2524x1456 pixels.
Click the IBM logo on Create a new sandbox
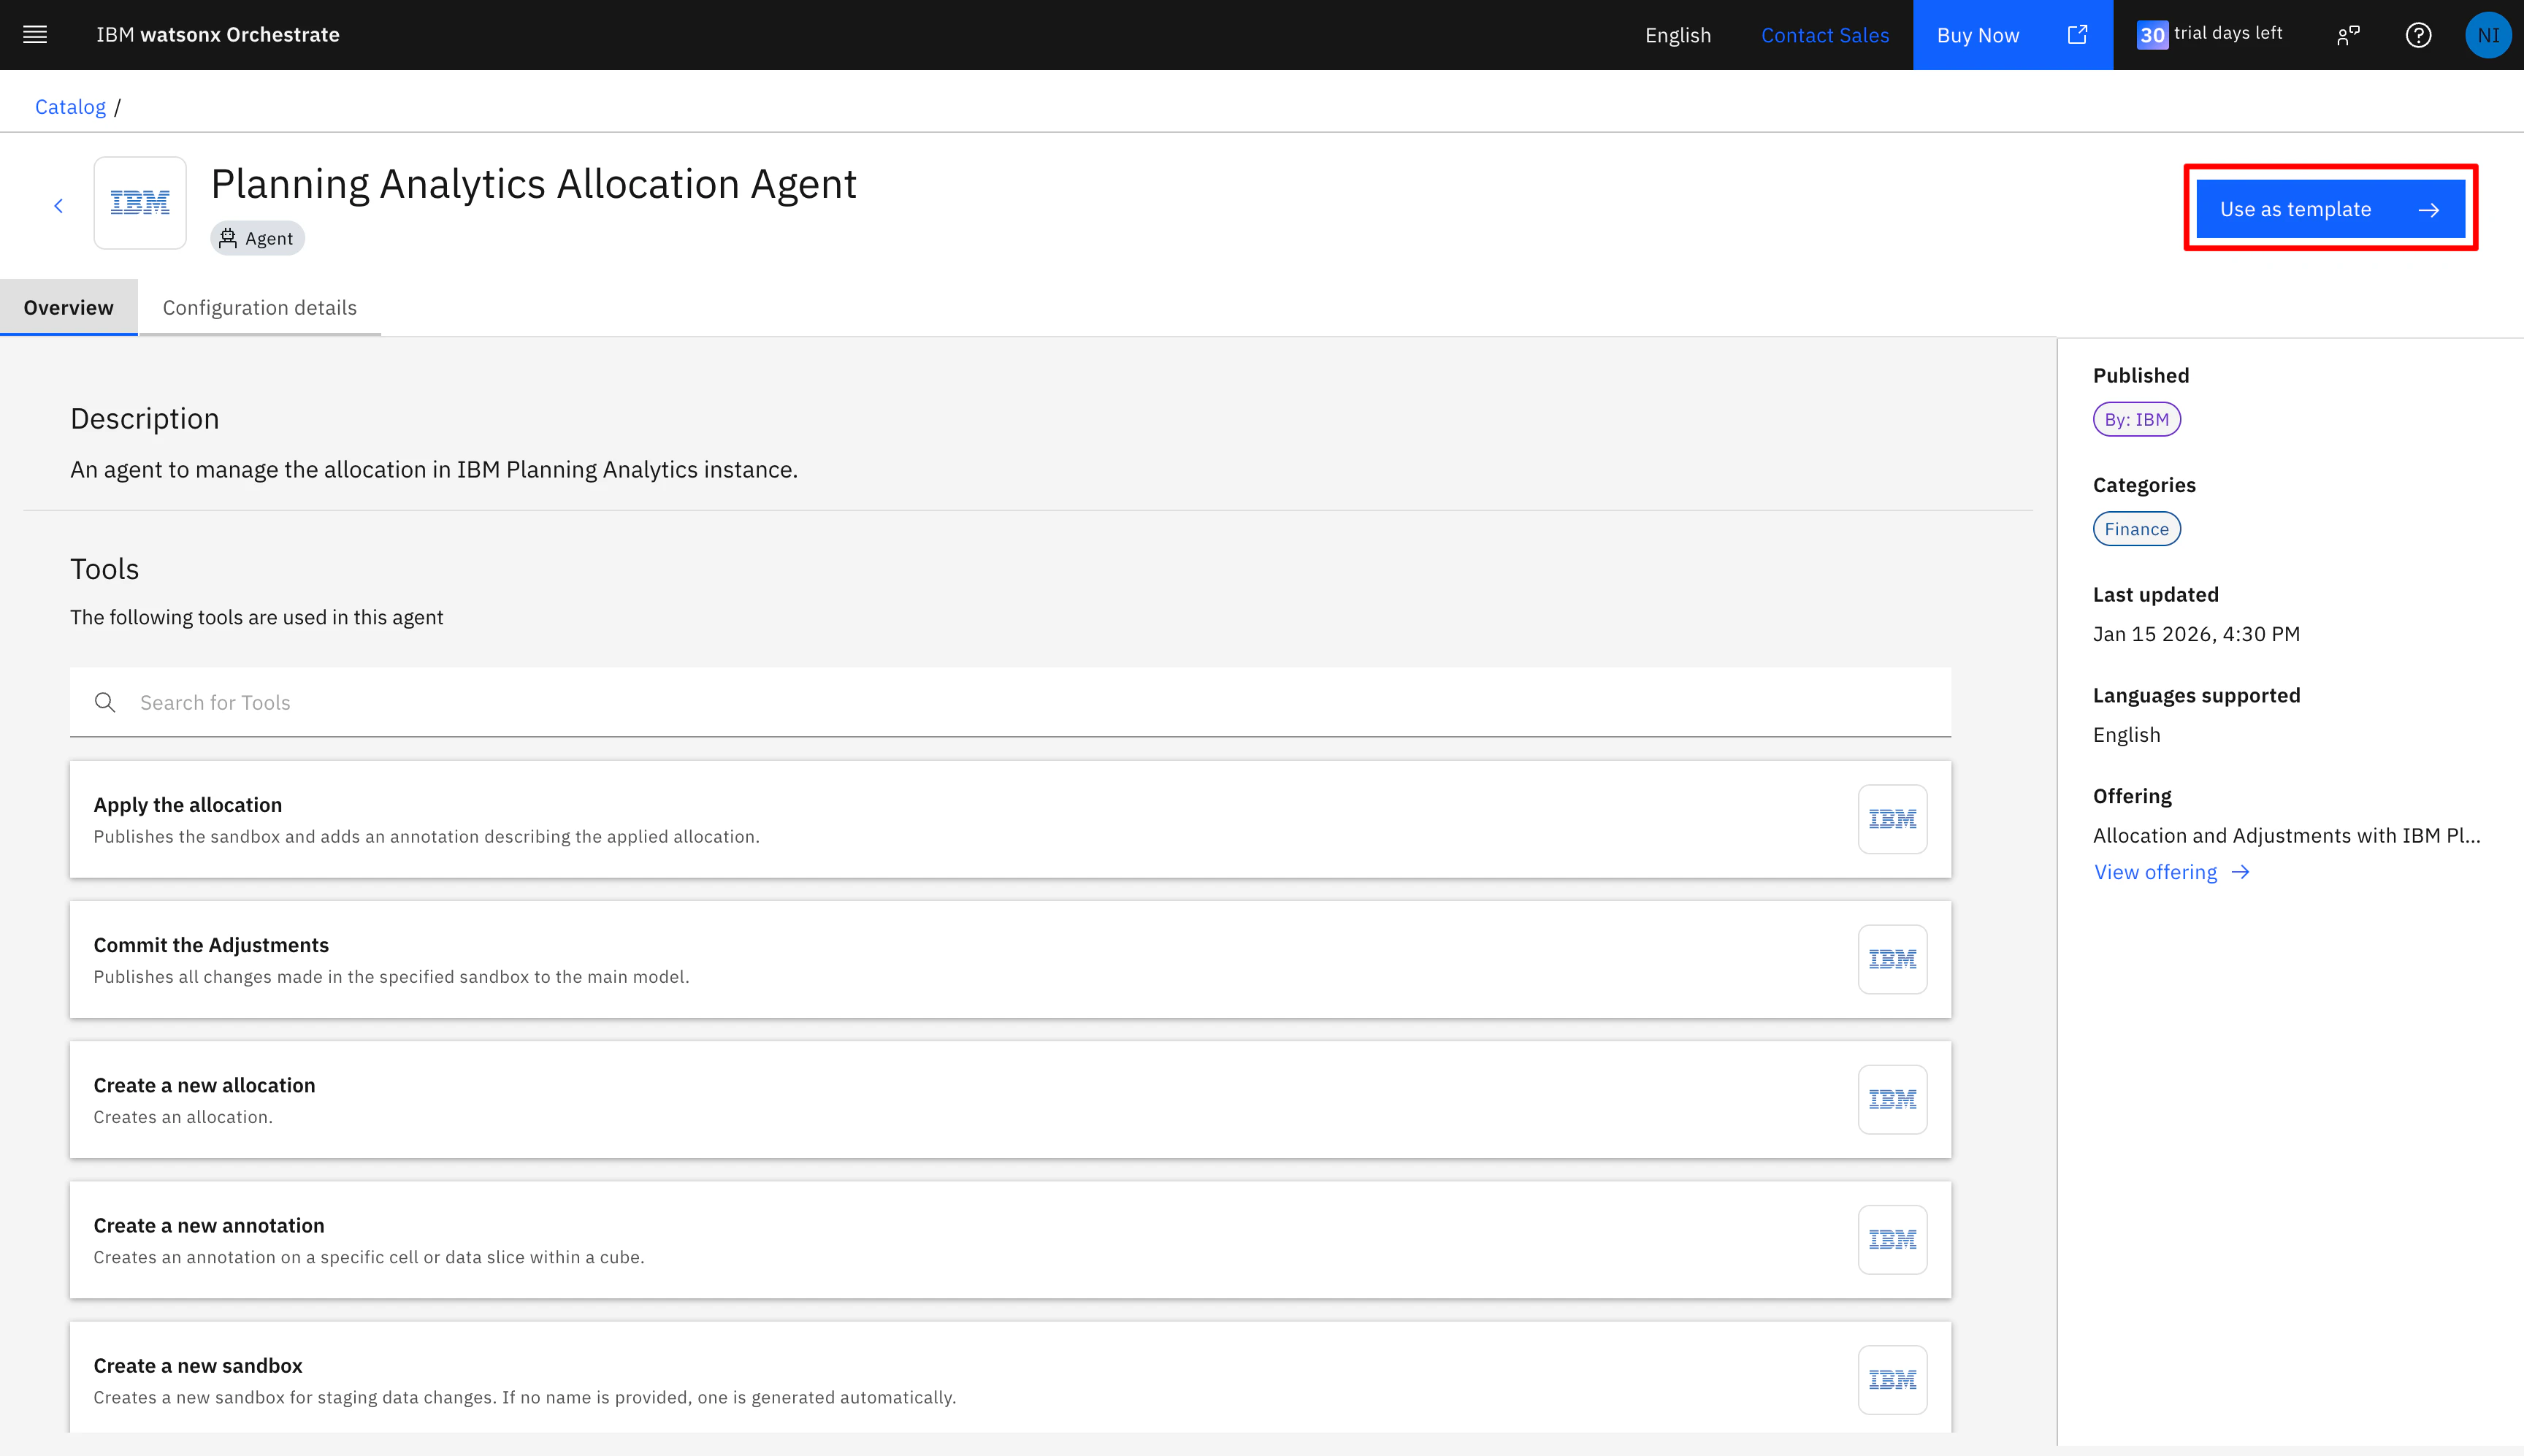pos(1892,1380)
